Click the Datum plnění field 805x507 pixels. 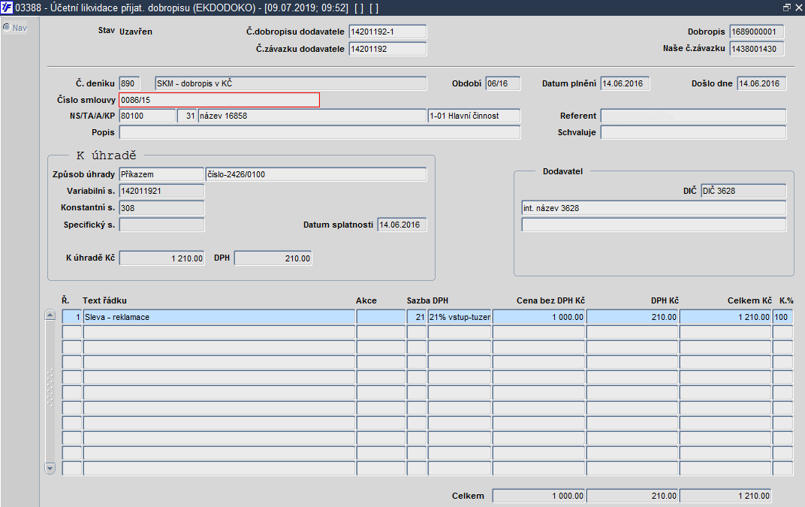625,83
